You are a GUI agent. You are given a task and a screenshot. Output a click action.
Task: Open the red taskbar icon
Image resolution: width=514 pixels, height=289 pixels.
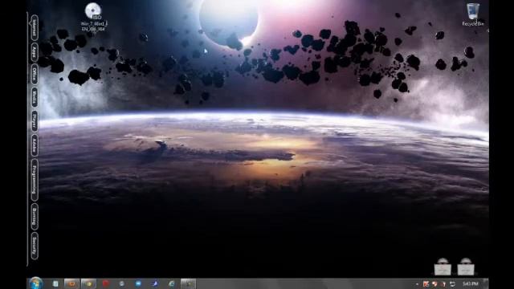click(105, 283)
